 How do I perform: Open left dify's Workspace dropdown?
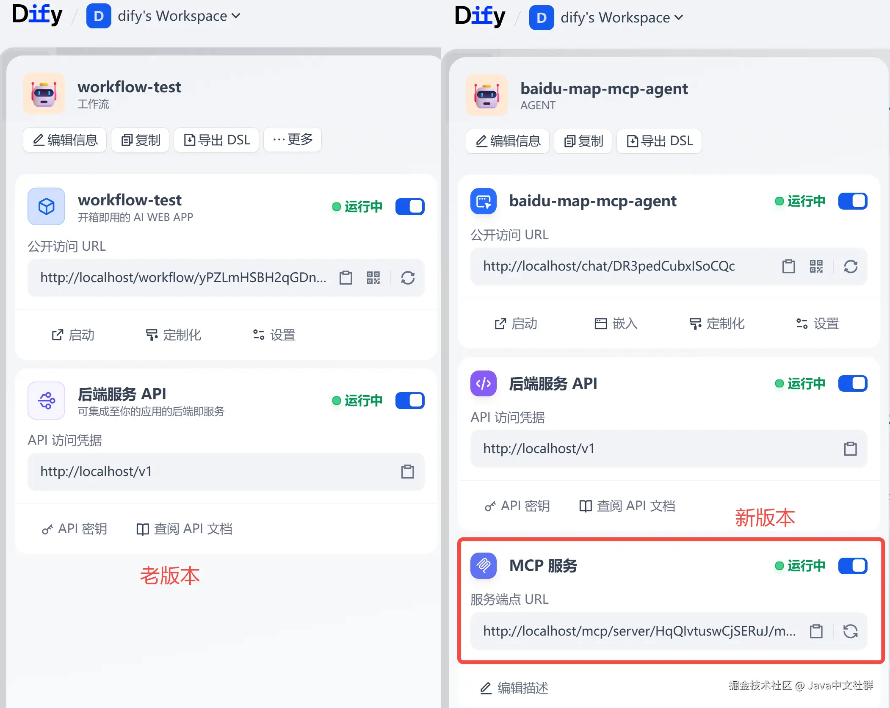[179, 16]
